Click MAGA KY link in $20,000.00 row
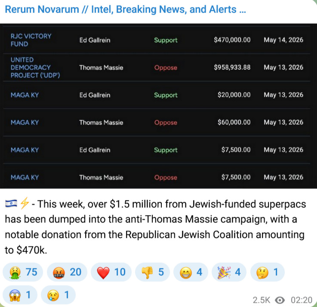The width and height of the screenshot is (317, 307). [25, 95]
